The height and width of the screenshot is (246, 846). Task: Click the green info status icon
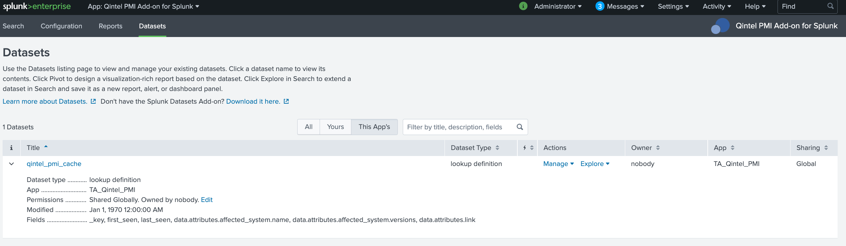[x=523, y=6]
